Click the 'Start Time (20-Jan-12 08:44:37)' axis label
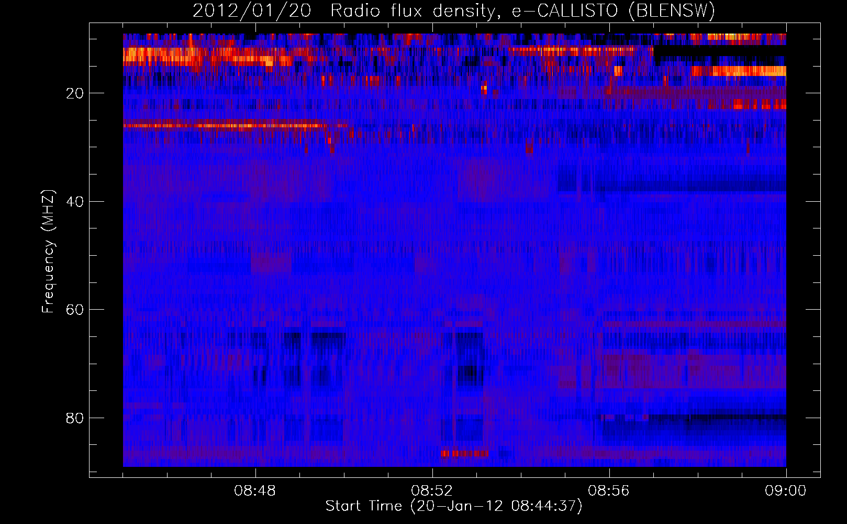This screenshot has width=847, height=524. 454,506
